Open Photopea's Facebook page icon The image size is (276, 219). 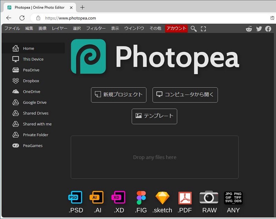pos(268,29)
